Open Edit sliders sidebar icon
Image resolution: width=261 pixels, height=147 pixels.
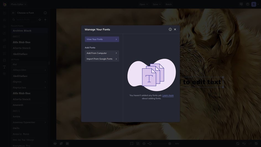(4, 20)
